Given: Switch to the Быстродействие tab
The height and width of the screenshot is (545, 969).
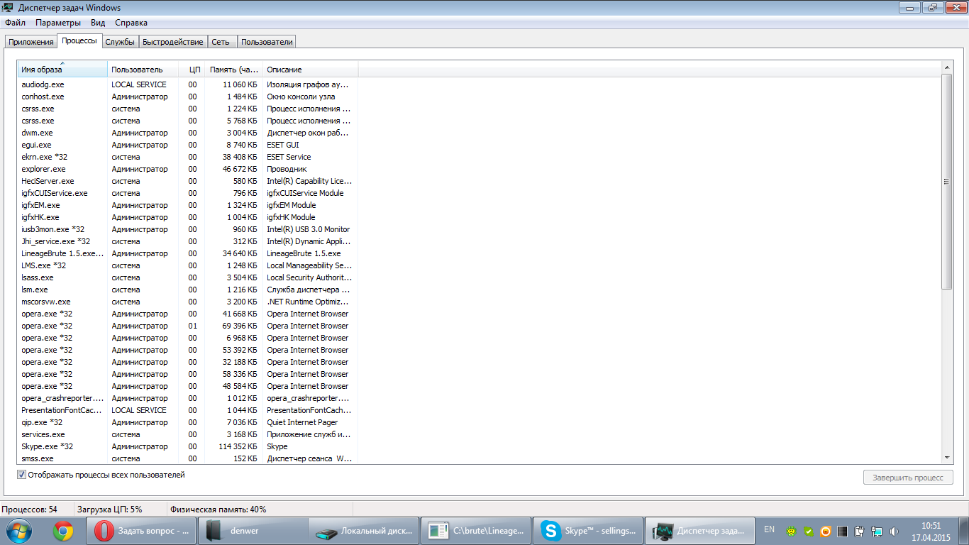Looking at the screenshot, I should click(x=173, y=42).
